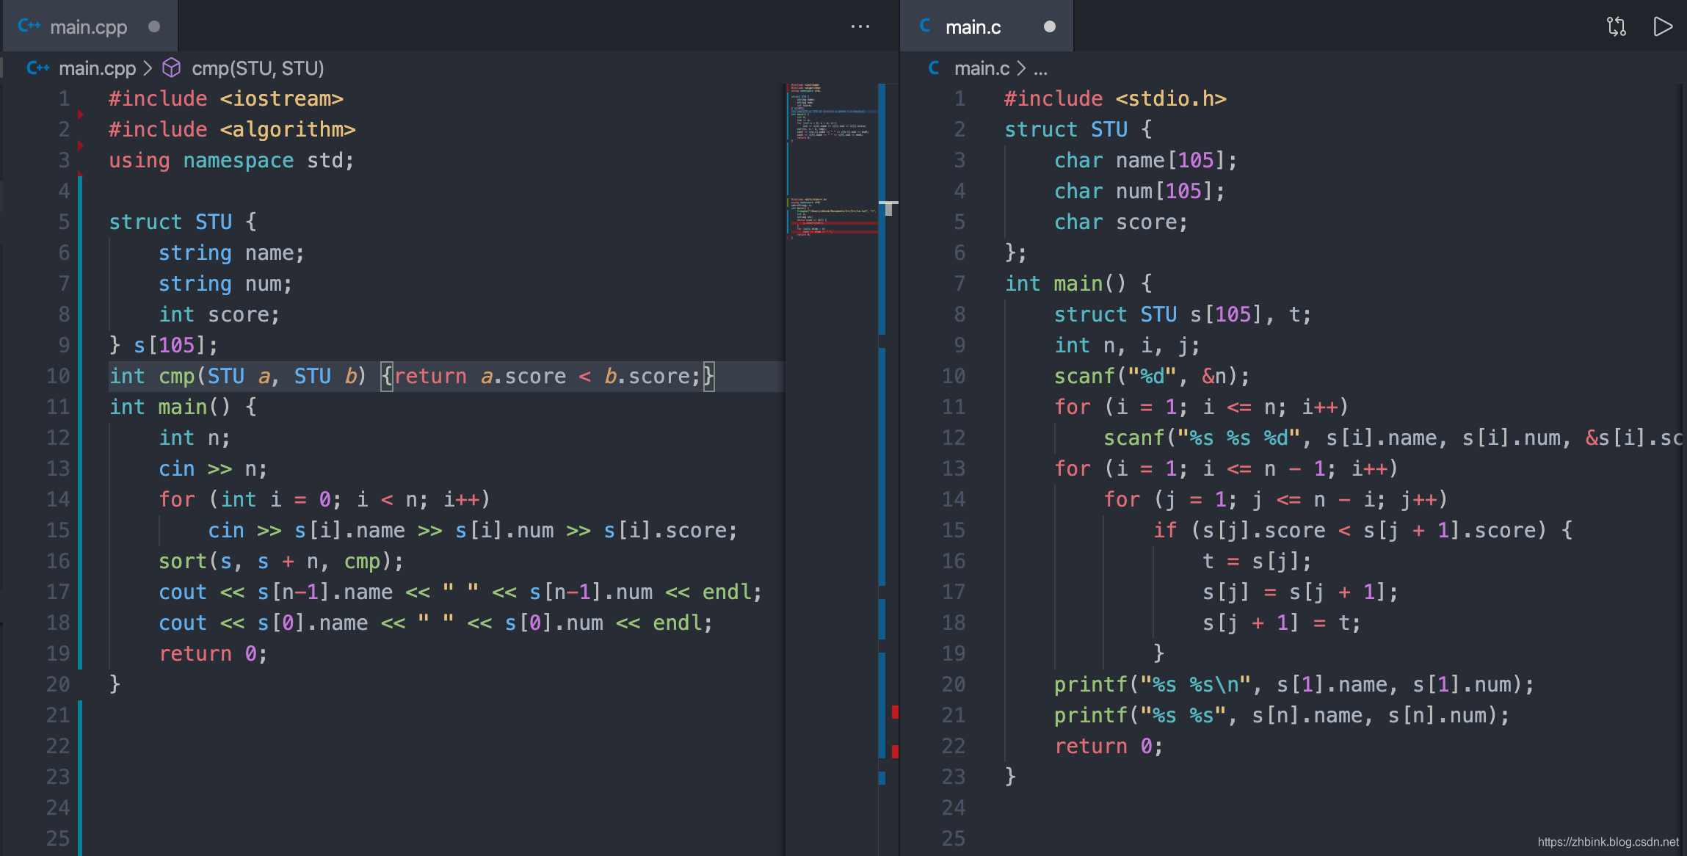Click 'string num;' in main.cpp
The image size is (1687, 856).
pyautogui.click(x=225, y=283)
